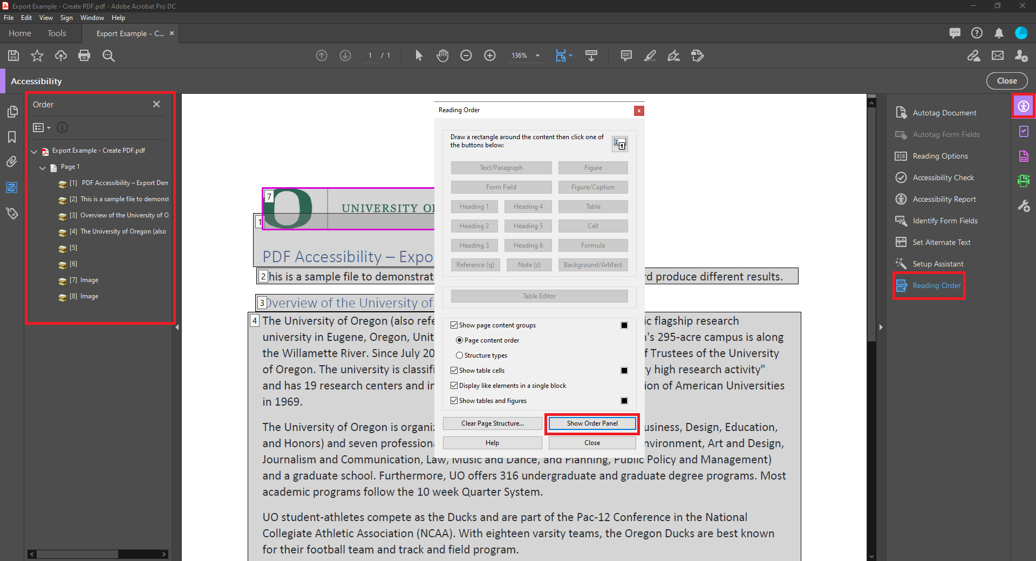Viewport: 1036px width, 561px height.
Task: Toggle Show tables and figures checkbox
Action: pyautogui.click(x=454, y=401)
